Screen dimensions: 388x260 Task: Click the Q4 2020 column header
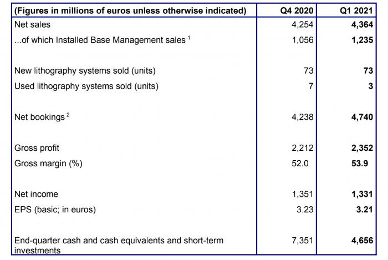pyautogui.click(x=297, y=11)
